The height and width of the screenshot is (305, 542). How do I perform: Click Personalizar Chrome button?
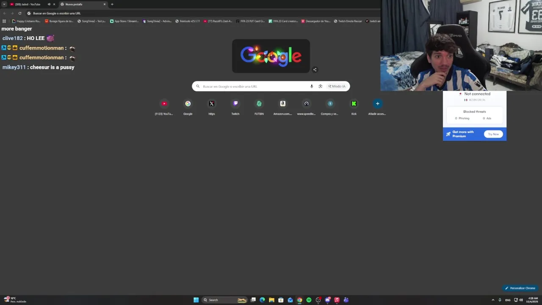pos(520,288)
